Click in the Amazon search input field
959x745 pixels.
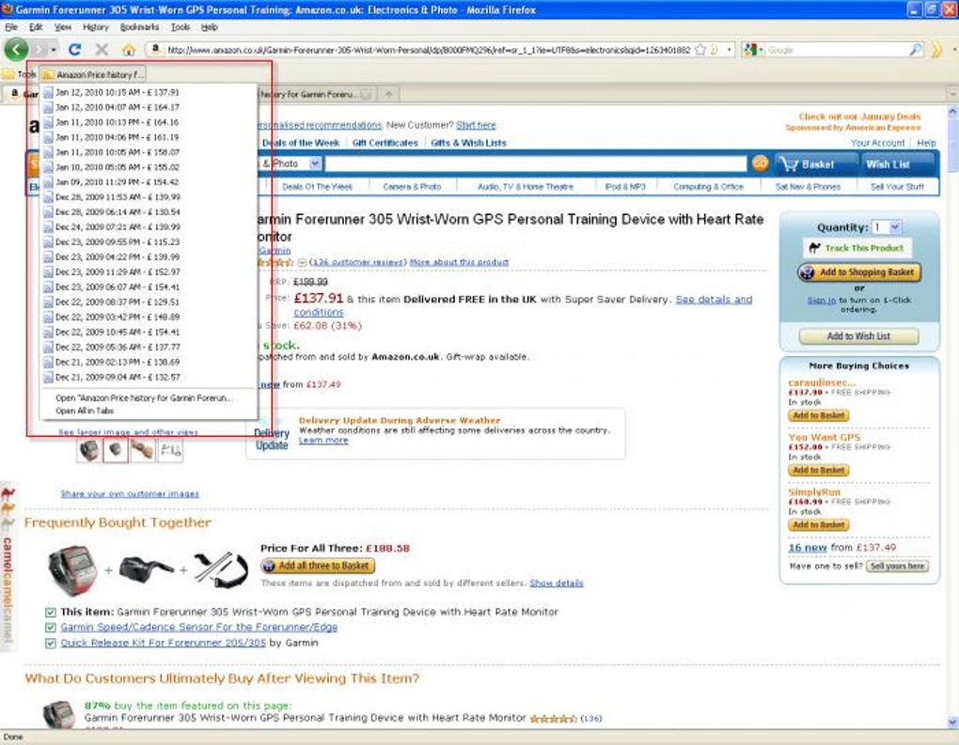(x=535, y=163)
